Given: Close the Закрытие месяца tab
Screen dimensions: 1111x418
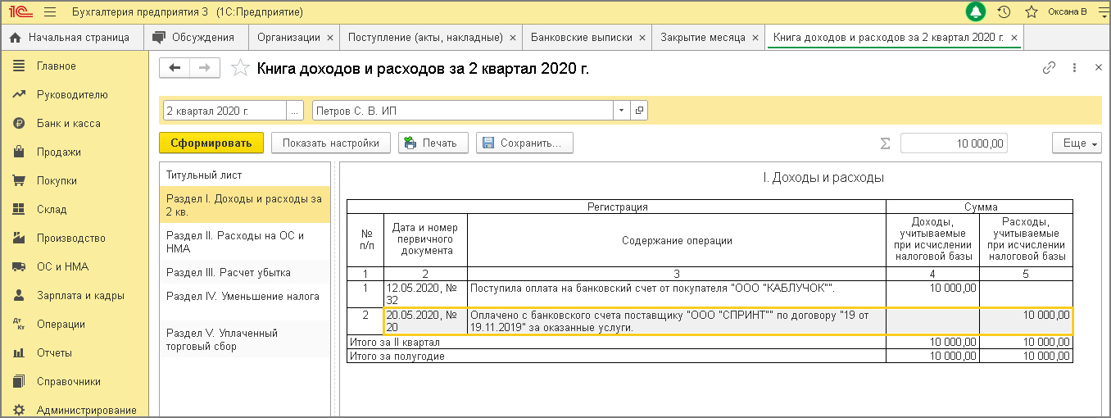Looking at the screenshot, I should [x=755, y=38].
